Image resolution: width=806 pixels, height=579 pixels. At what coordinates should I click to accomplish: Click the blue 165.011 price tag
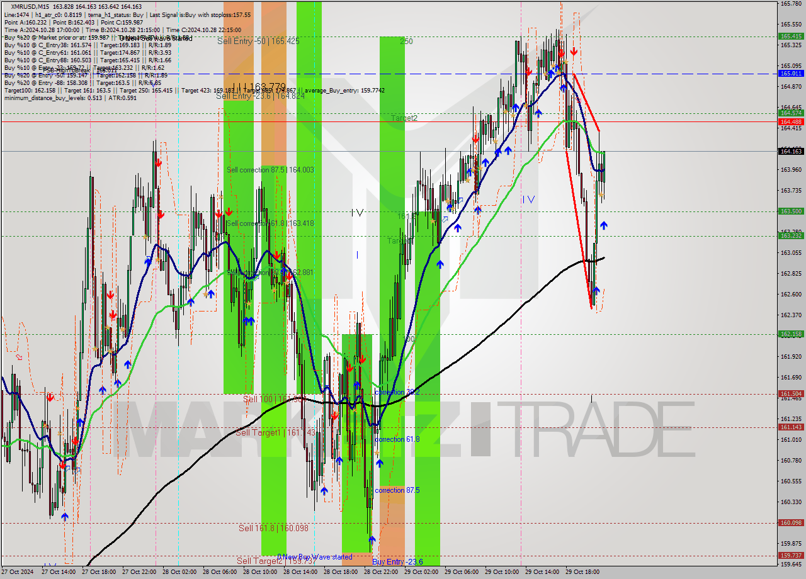(792, 74)
